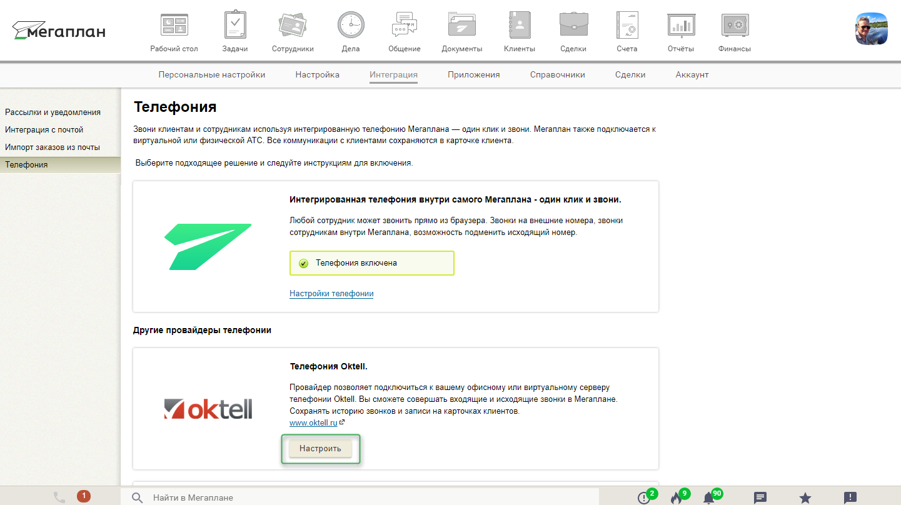
Task: Open the Общение chat icon
Action: tap(404, 25)
